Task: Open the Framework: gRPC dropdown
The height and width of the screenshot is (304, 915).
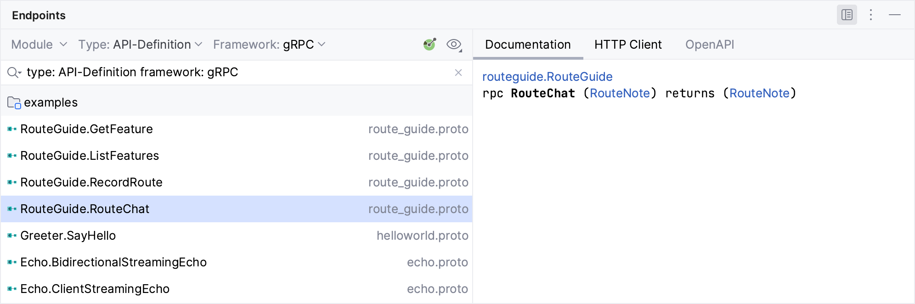Action: click(x=269, y=45)
